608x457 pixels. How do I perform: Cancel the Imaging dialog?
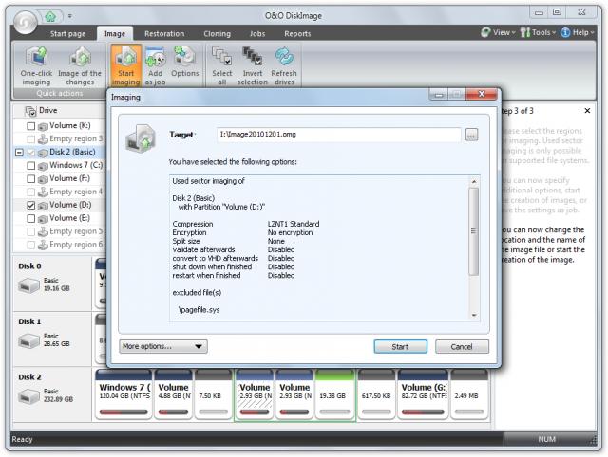462,347
